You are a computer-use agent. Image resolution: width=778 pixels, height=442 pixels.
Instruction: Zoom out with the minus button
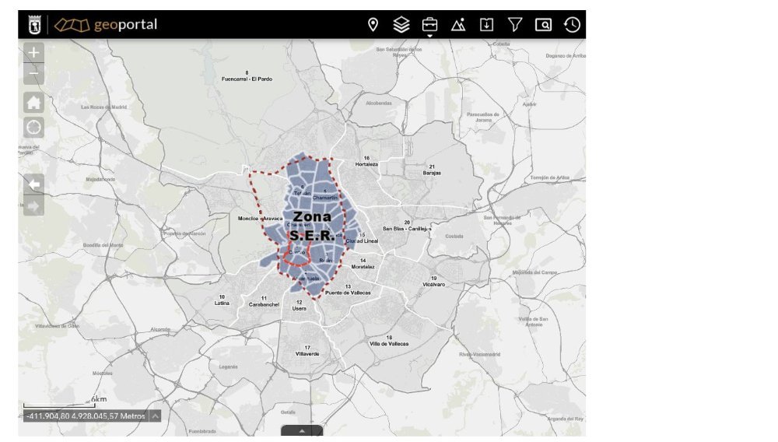coord(33,74)
